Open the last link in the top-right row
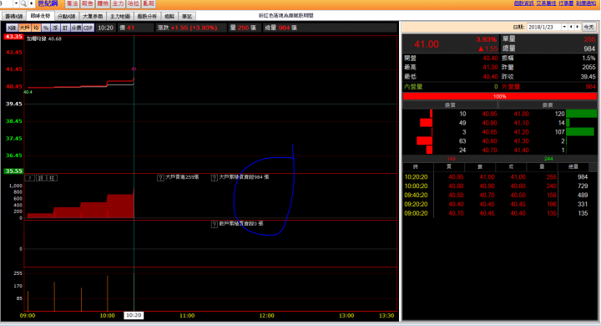Image resolution: width=601 pixels, height=326 pixels. tap(586, 3)
